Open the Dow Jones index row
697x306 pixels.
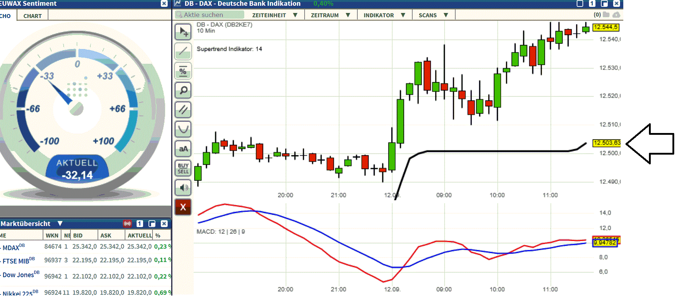click(x=86, y=275)
